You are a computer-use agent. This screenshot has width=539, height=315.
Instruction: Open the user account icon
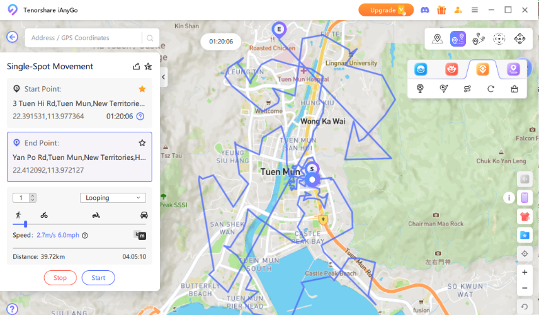[458, 10]
